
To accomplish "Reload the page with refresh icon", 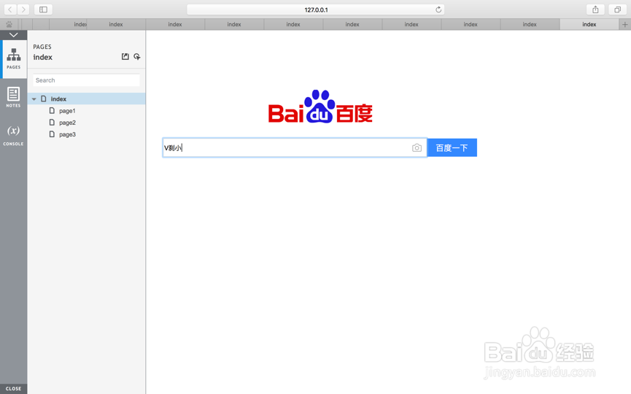I will point(438,9).
